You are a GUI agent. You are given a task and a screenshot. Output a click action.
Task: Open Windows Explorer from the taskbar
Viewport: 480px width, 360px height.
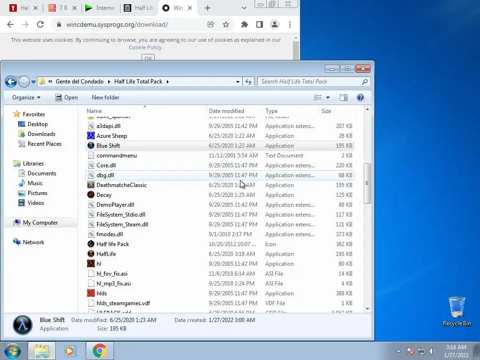(42, 351)
